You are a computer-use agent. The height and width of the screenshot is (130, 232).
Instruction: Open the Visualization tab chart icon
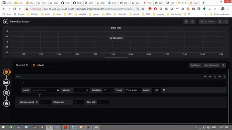tap(7, 83)
